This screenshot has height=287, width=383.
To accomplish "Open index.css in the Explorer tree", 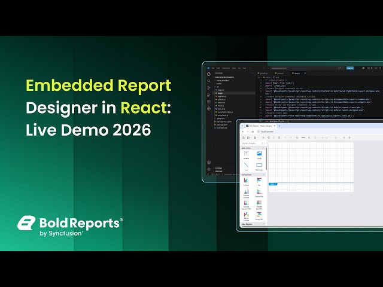I will click(221, 102).
